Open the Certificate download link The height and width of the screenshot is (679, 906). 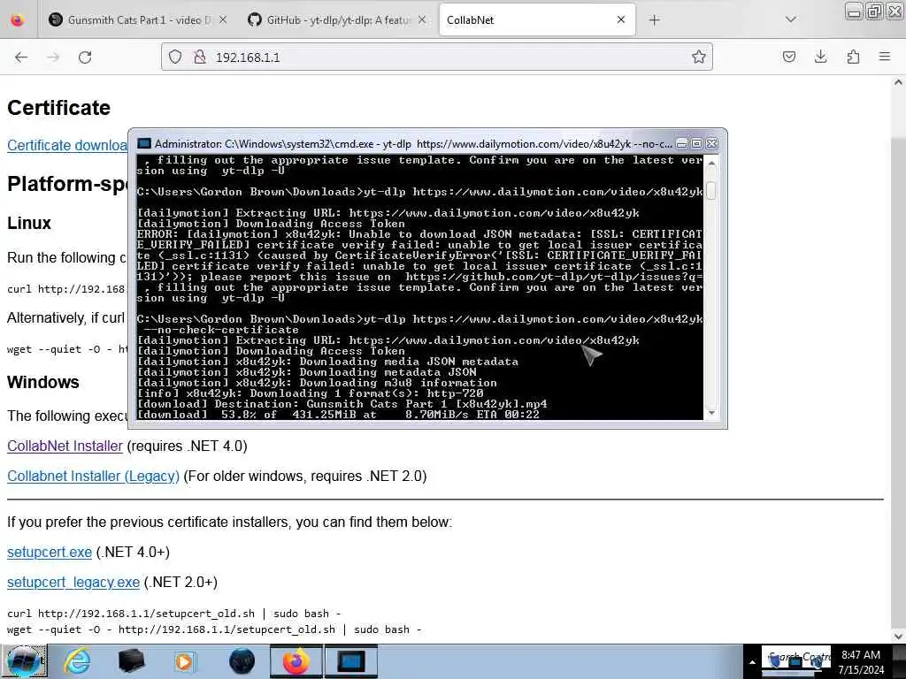point(67,146)
